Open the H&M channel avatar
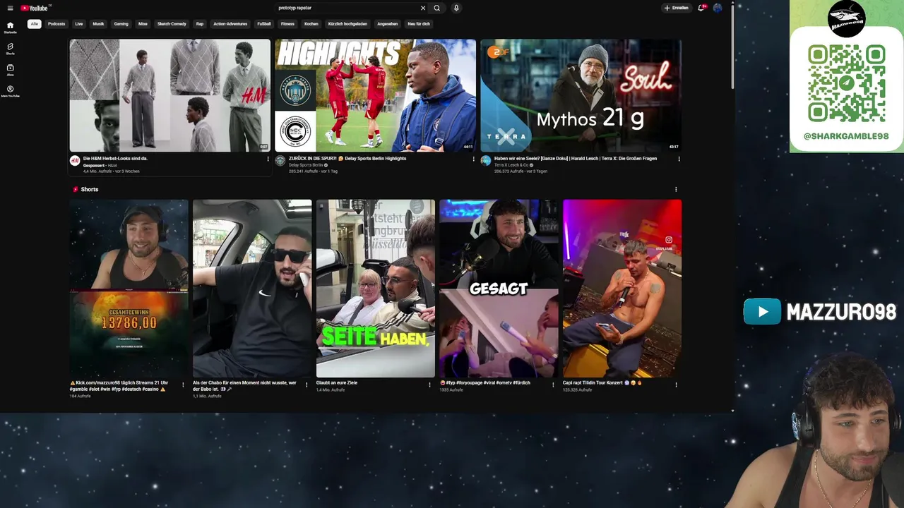 (x=75, y=161)
